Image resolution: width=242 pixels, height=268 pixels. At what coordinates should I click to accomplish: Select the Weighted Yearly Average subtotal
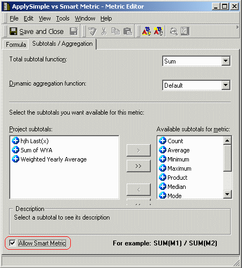tap(54, 159)
